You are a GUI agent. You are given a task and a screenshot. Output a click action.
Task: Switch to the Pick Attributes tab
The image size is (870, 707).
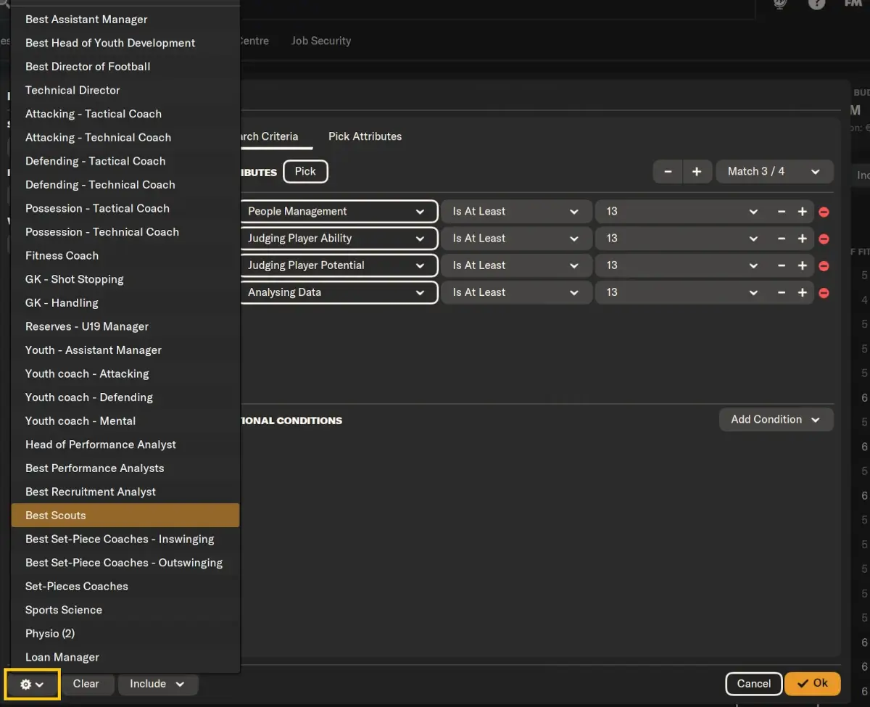[x=365, y=136]
